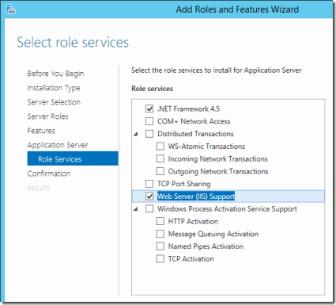Enable the TCP Port Sharing checkbox

tap(149, 184)
